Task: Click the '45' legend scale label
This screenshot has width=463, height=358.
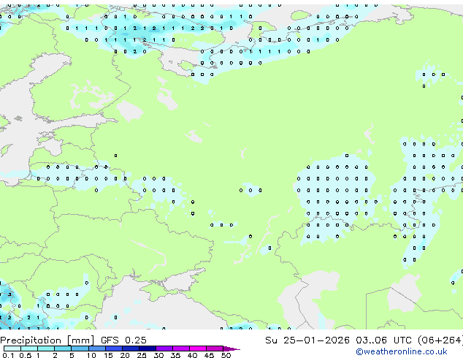Action: [x=209, y=355]
